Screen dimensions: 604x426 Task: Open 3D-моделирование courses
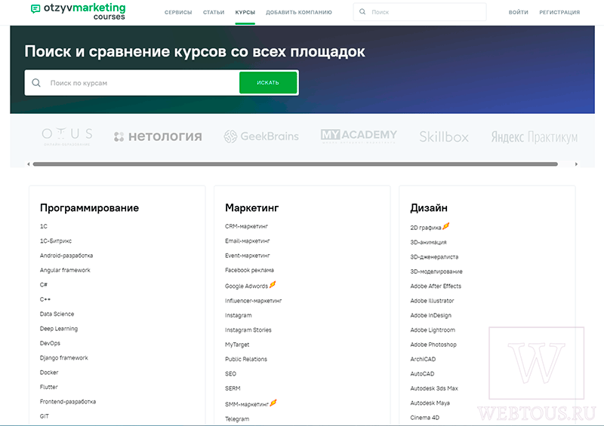click(x=436, y=271)
